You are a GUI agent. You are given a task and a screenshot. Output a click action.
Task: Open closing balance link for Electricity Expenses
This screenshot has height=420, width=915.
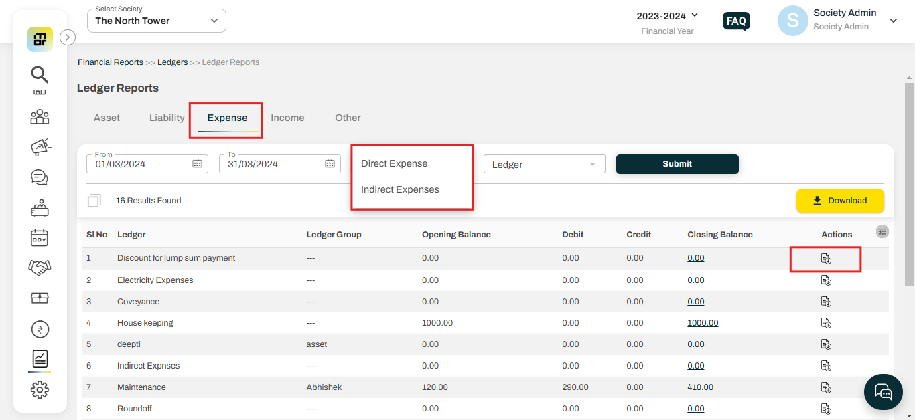[696, 280]
